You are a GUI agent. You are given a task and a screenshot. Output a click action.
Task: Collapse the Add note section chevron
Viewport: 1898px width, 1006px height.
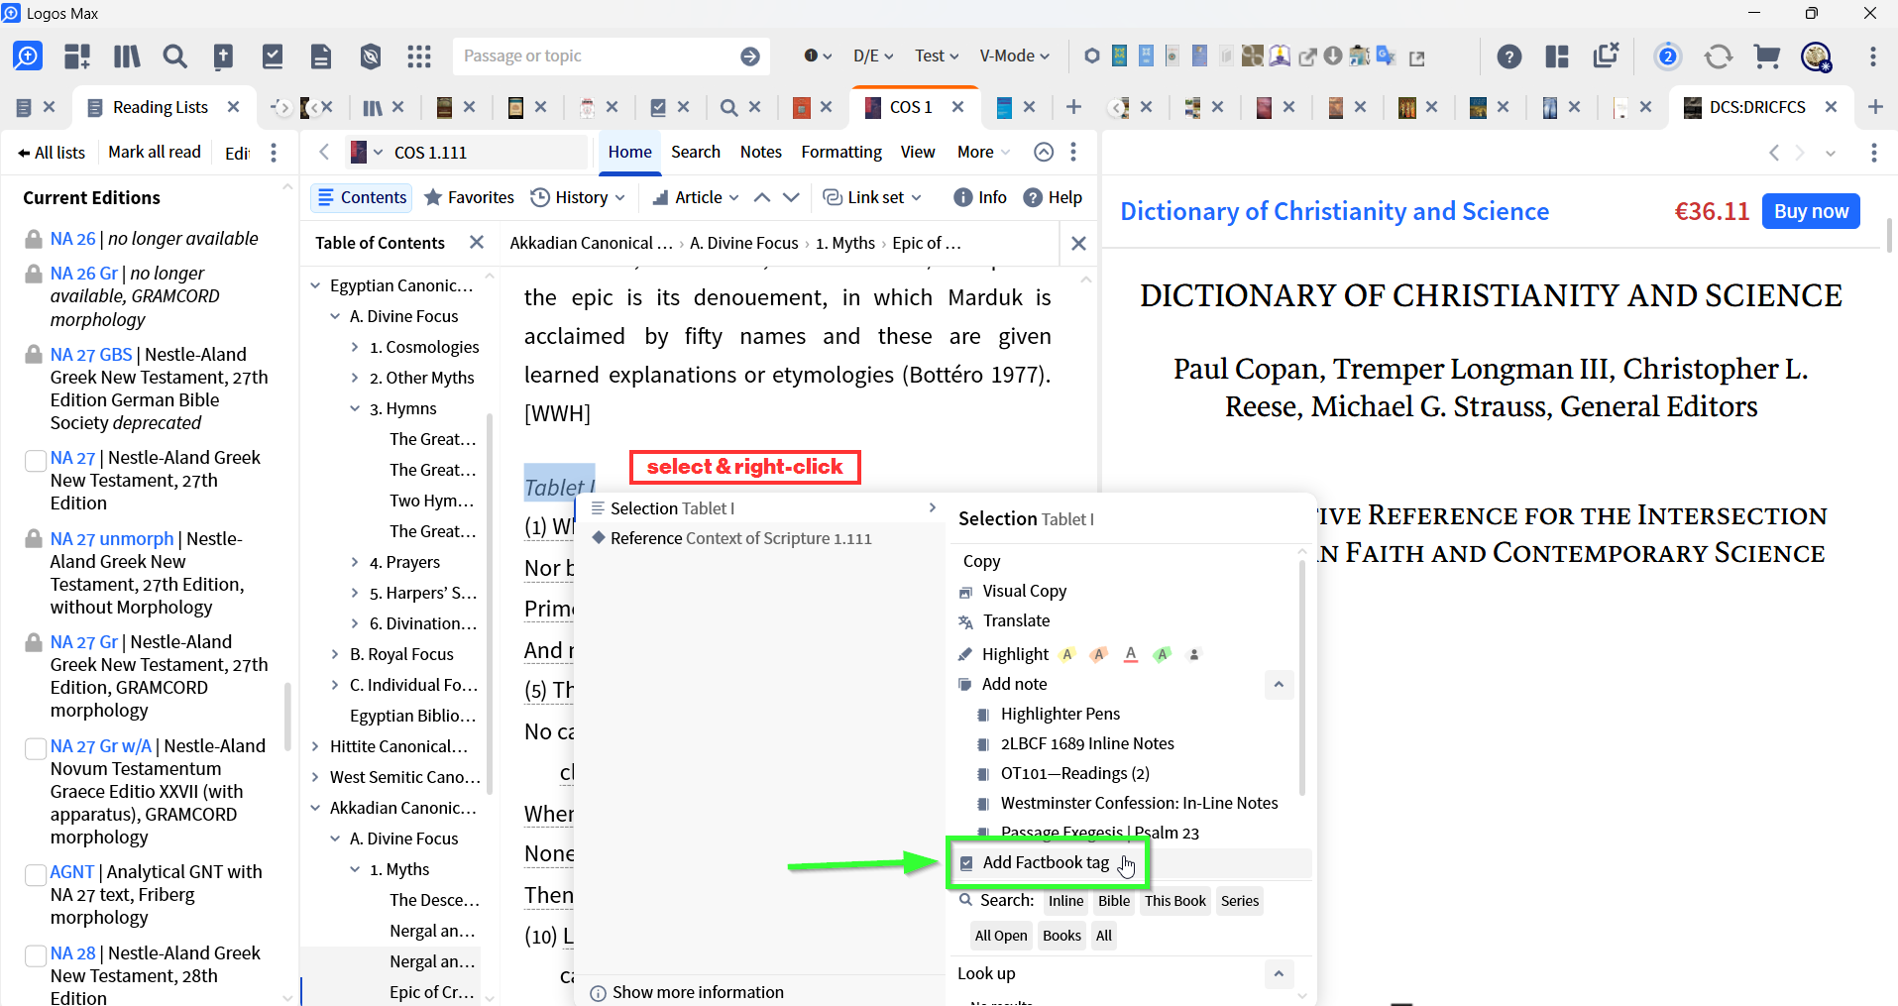(x=1279, y=684)
